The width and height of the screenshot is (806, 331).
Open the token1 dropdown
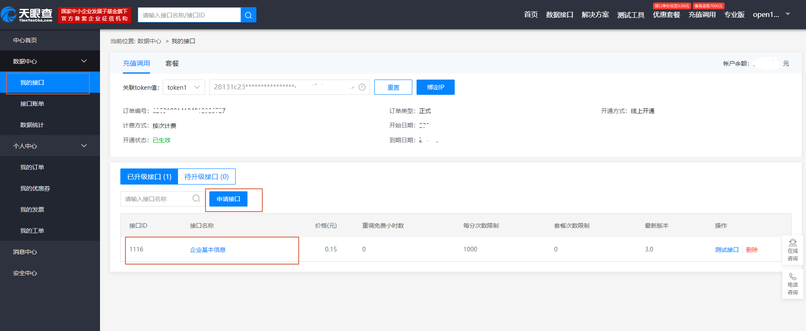pos(184,87)
